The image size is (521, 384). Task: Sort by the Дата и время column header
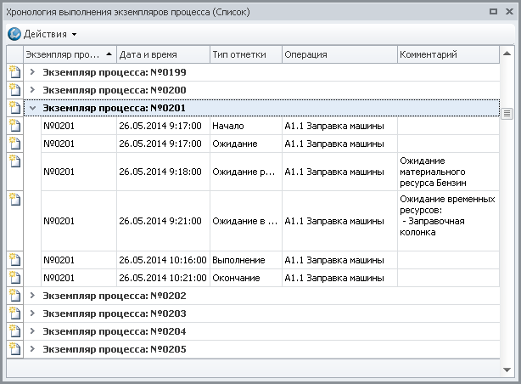point(163,54)
